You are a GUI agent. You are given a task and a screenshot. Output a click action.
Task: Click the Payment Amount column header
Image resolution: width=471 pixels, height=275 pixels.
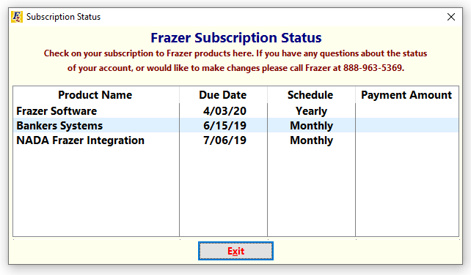[x=406, y=95]
